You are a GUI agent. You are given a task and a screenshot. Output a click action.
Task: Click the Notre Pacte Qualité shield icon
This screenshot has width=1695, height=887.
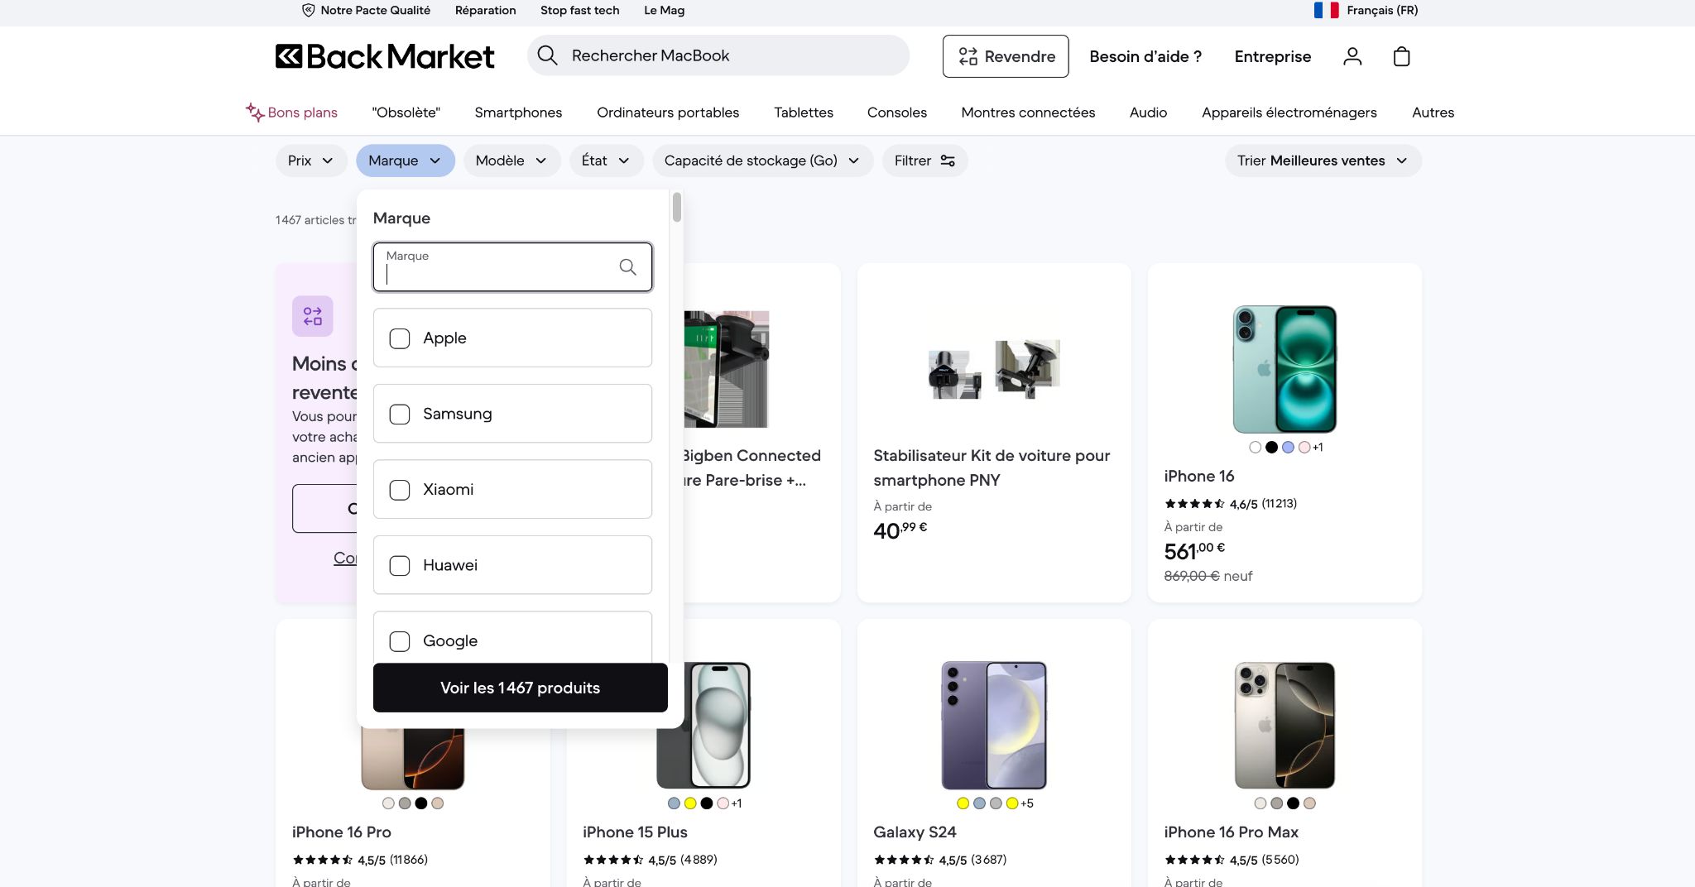[309, 11]
